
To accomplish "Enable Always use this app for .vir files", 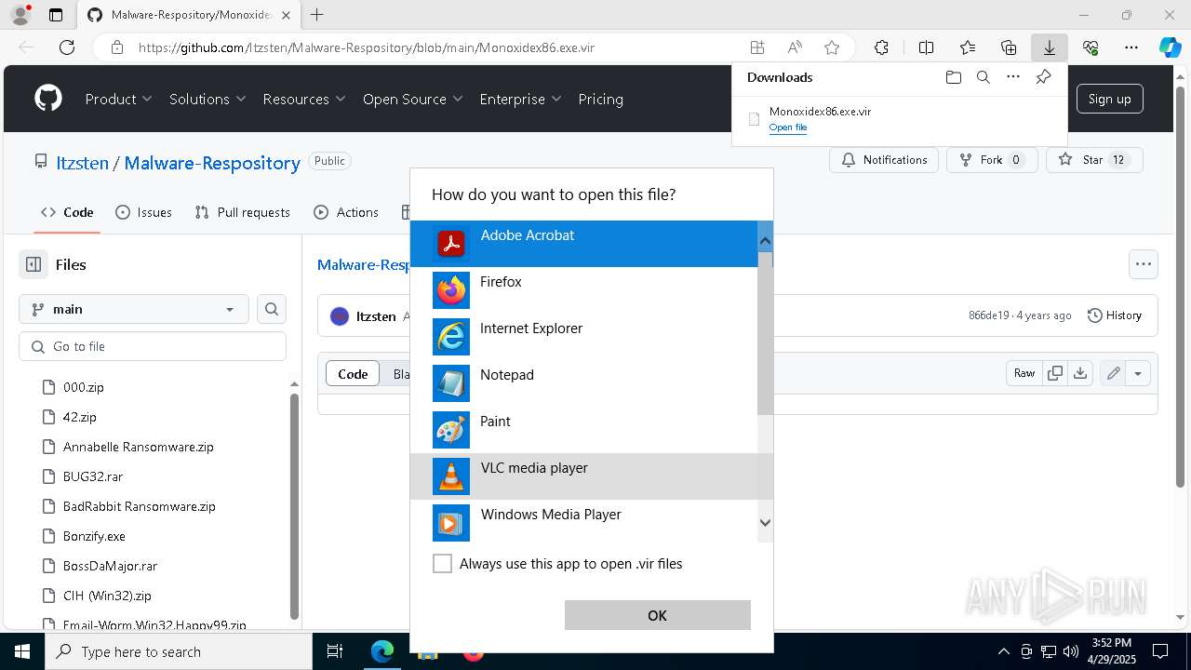I will point(442,564).
